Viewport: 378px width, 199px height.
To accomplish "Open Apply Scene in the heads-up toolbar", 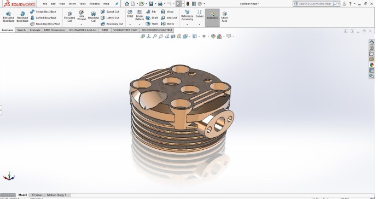I will click(219, 37).
